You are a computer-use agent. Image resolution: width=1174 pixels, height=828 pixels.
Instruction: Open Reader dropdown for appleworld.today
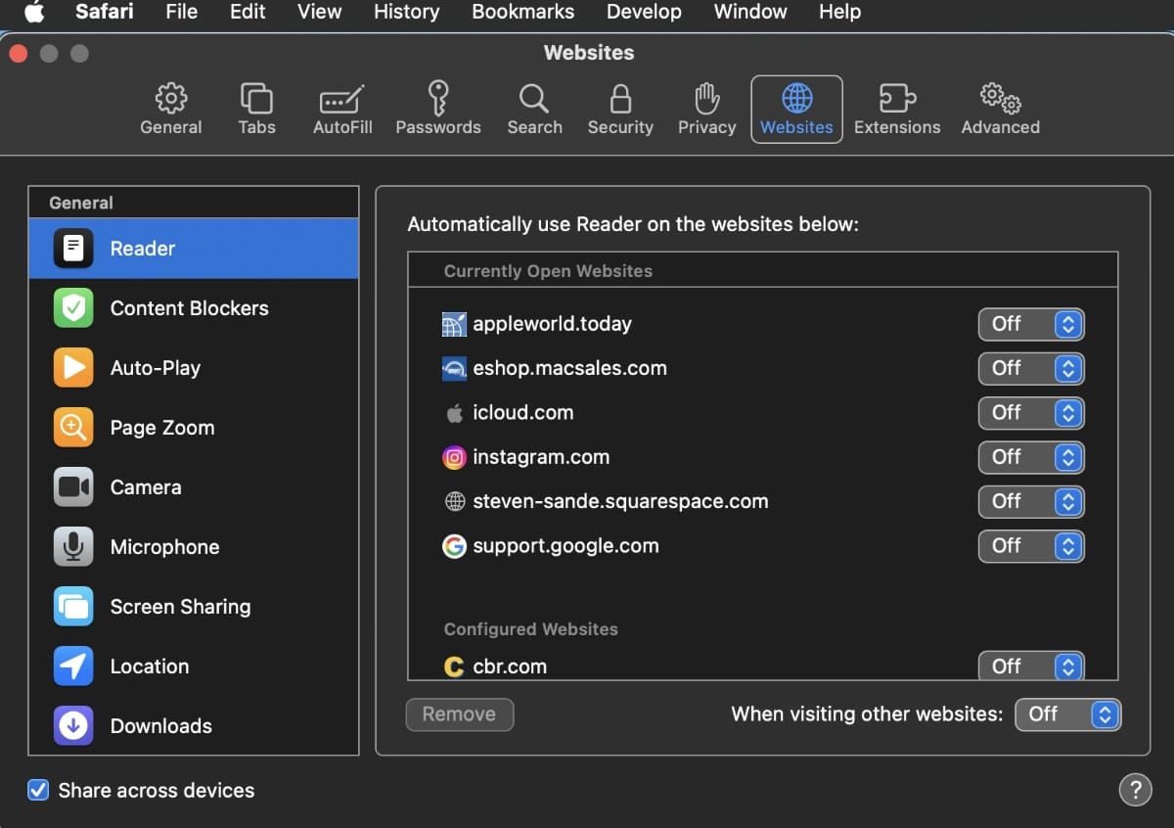1031,324
